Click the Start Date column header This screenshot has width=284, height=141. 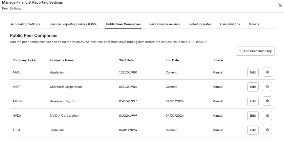pyautogui.click(x=126, y=60)
